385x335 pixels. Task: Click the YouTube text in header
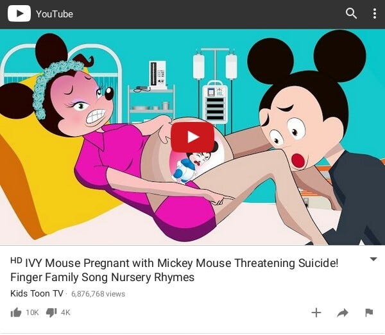coord(55,14)
